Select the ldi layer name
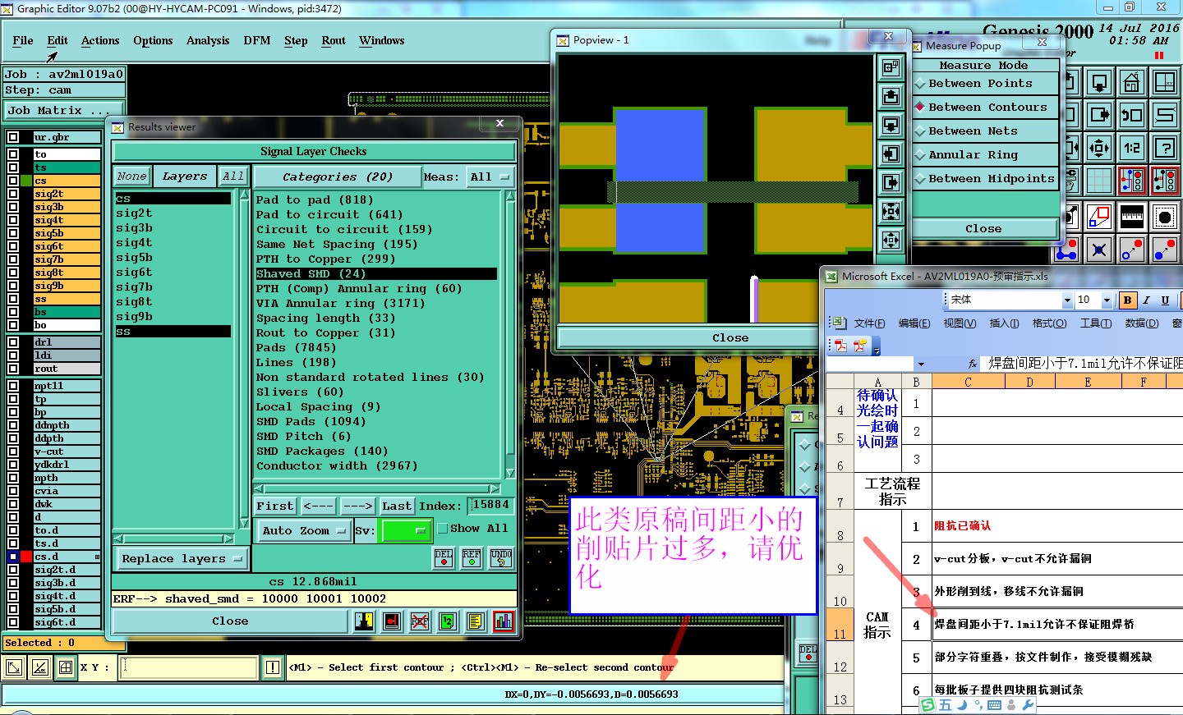Viewport: 1183px width, 715px height. click(67, 355)
